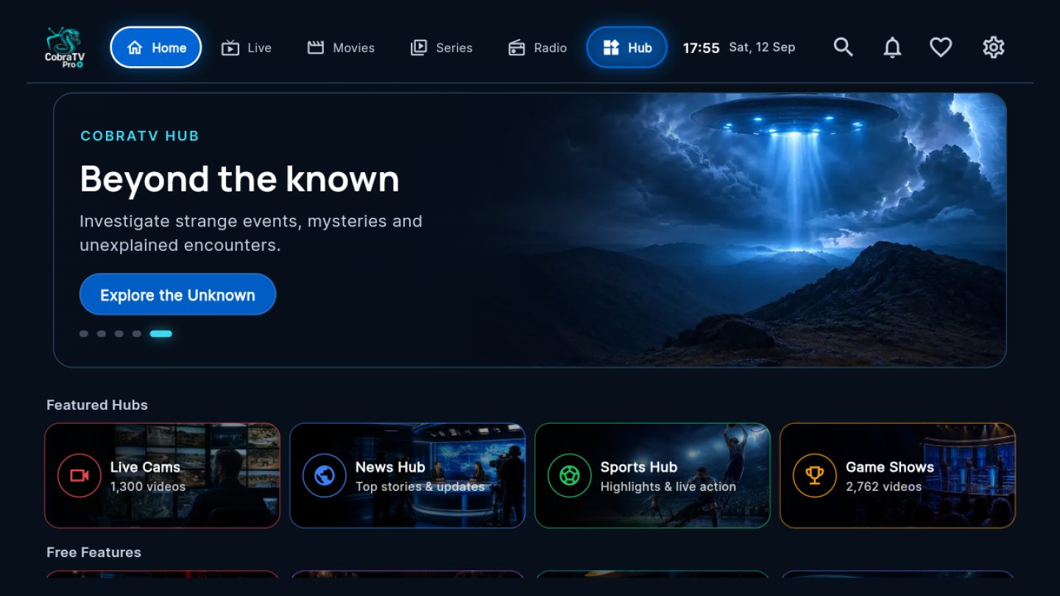Click the COBRATV HUB label
Screen dimensions: 1060x596
coord(140,135)
